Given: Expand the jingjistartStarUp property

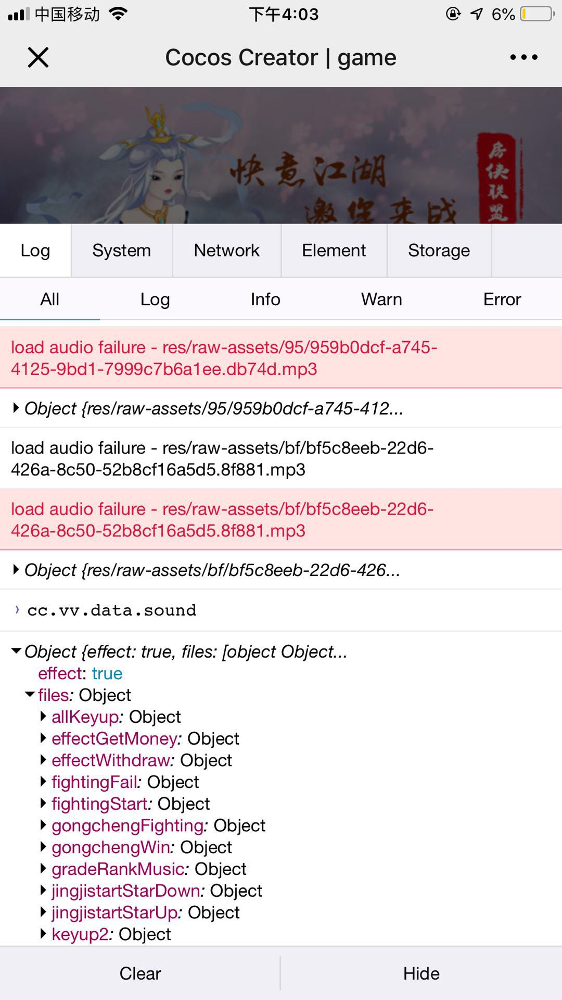Looking at the screenshot, I should pos(44,913).
